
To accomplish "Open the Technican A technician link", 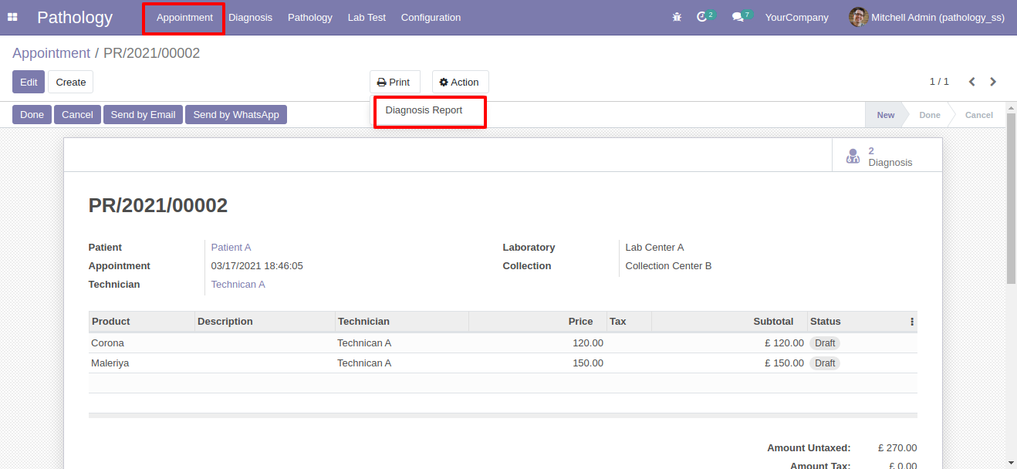I will click(x=238, y=285).
